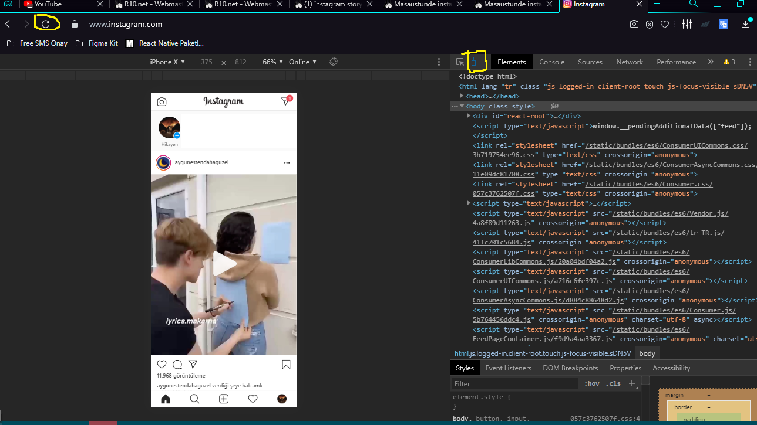Create a new post with plus icon

coord(224,399)
